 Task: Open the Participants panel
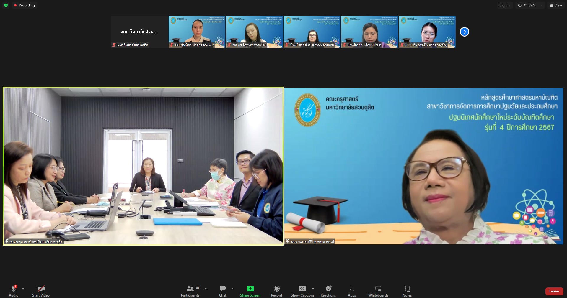tap(190, 291)
